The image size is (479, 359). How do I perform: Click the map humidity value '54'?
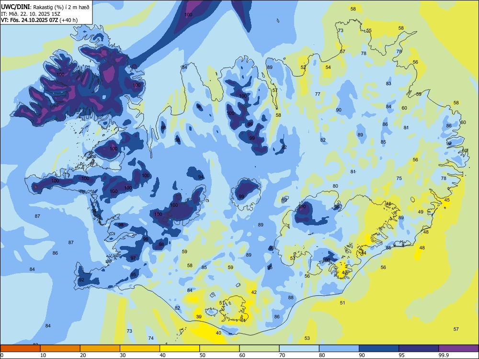point(328,67)
